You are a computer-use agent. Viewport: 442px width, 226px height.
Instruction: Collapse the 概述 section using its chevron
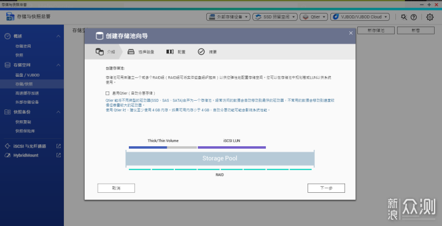point(58,36)
